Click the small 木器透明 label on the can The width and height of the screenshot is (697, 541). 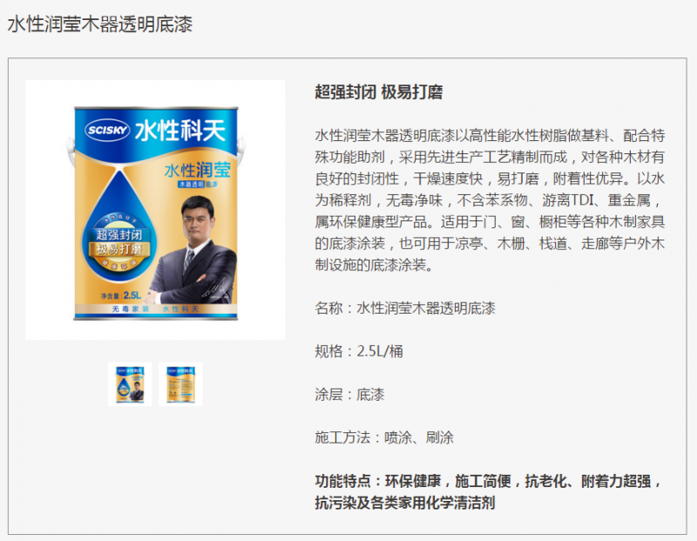pos(191,184)
